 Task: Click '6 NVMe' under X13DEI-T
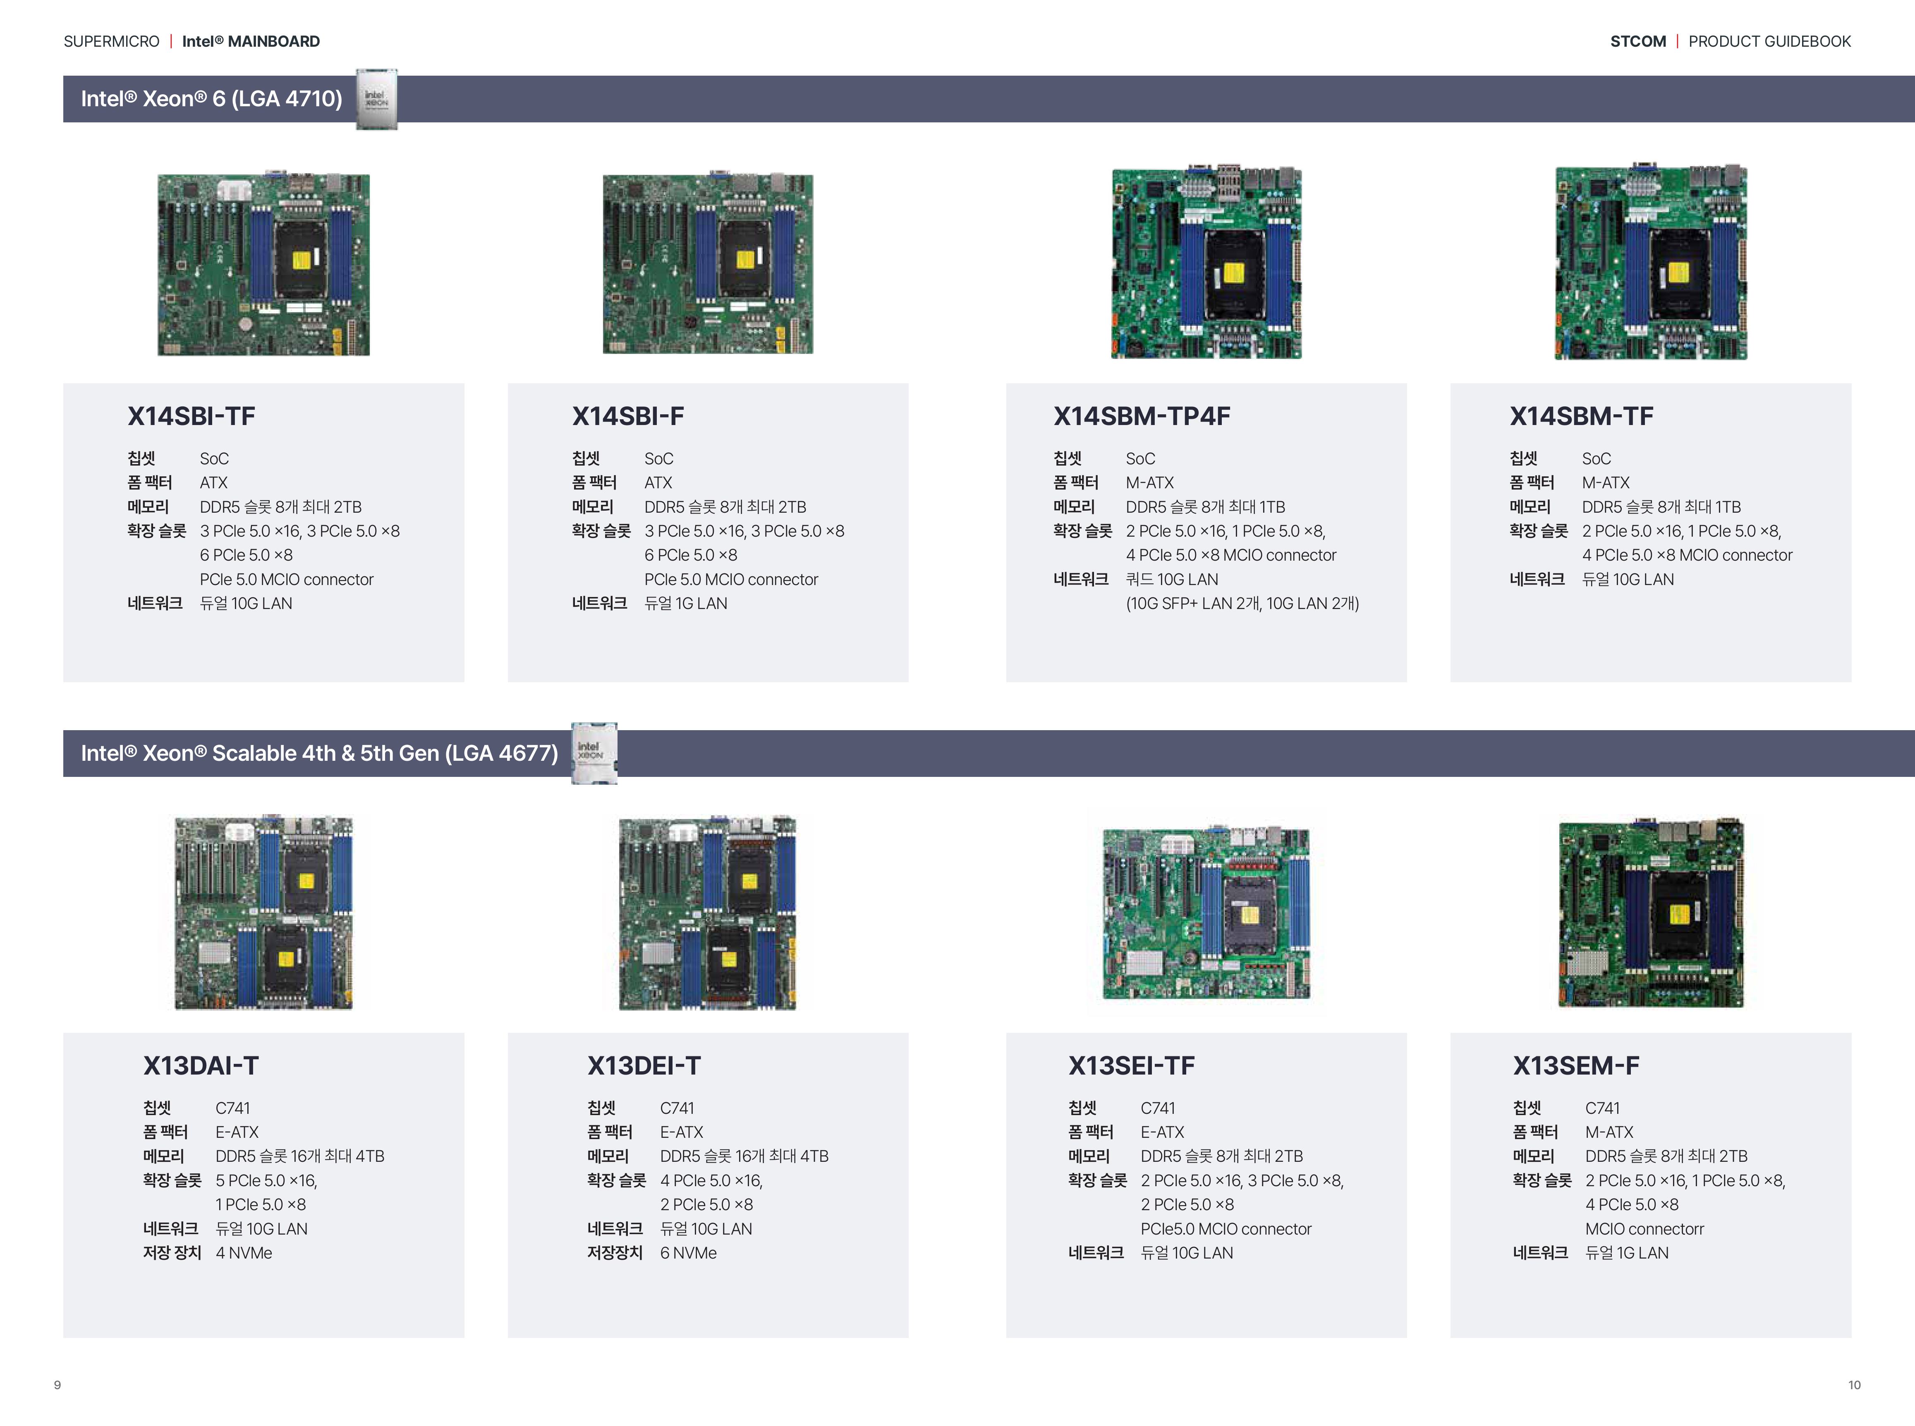tap(688, 1252)
